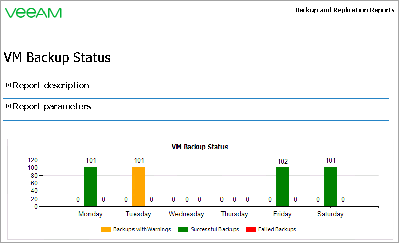Click the 102 value above Friday's bar
Screen dimensions: 399x243
[283, 161]
